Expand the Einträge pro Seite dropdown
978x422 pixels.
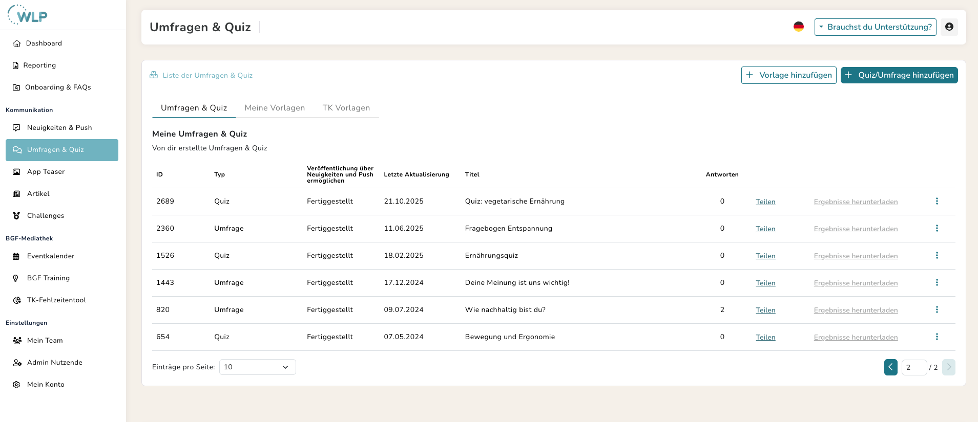pyautogui.click(x=257, y=367)
